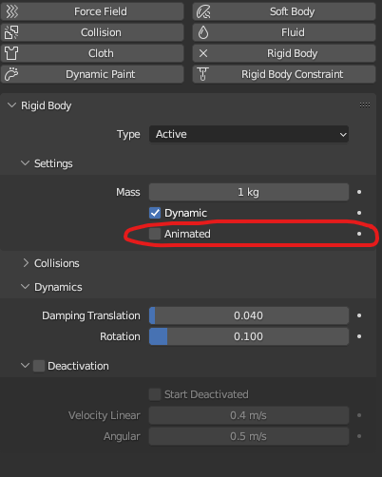Add Cloth physics

tap(92, 53)
